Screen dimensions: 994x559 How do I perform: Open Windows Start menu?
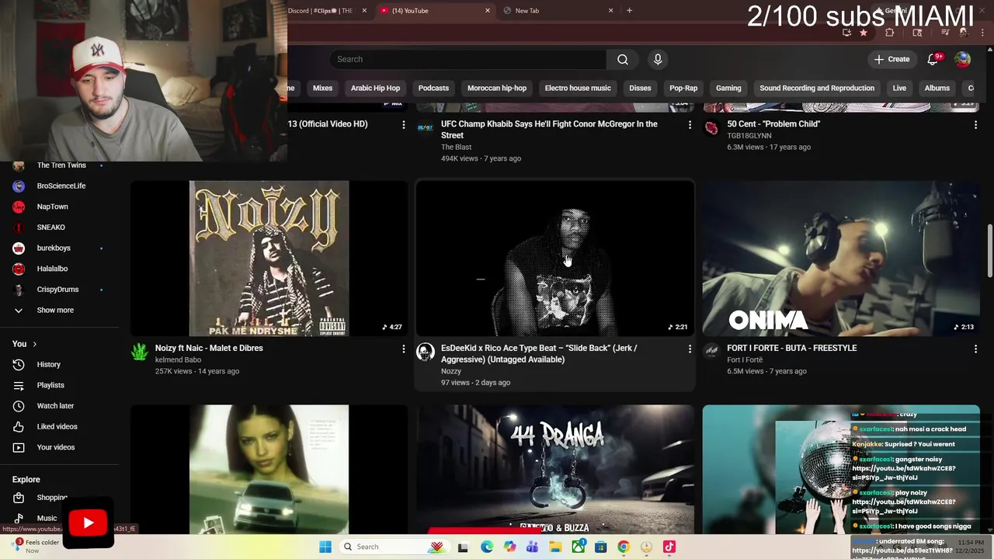click(325, 547)
